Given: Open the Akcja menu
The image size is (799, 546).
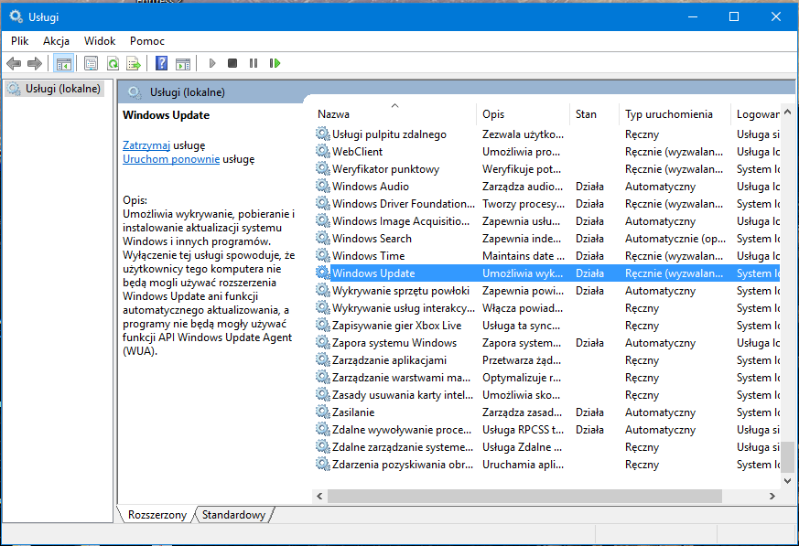Looking at the screenshot, I should pyautogui.click(x=56, y=41).
